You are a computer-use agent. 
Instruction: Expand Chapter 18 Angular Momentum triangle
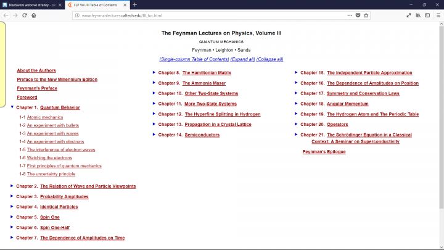tap(296, 103)
